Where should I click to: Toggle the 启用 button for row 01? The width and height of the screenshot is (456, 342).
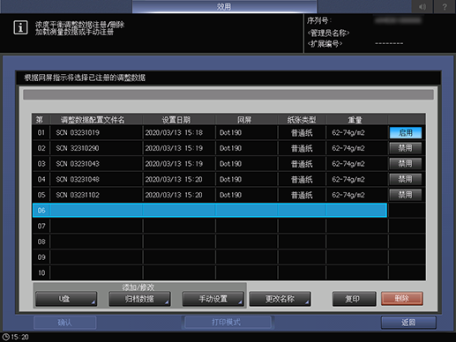pos(406,133)
